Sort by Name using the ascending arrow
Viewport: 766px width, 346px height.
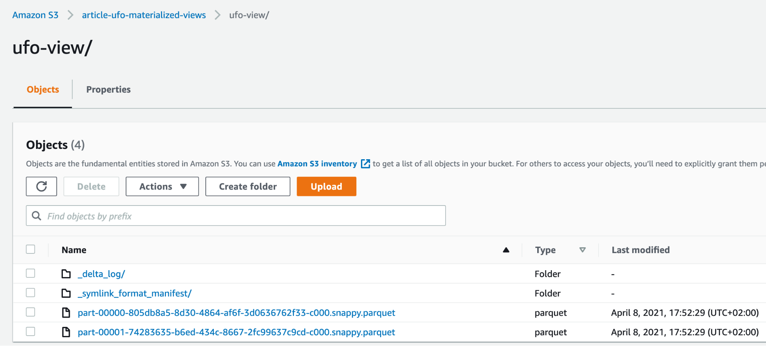506,250
